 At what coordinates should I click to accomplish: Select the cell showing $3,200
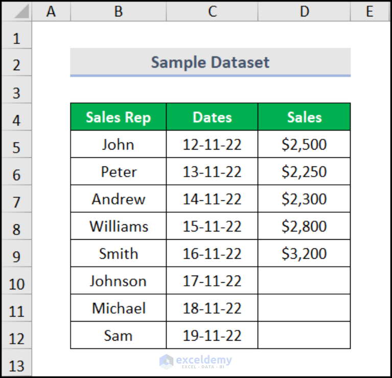304,254
